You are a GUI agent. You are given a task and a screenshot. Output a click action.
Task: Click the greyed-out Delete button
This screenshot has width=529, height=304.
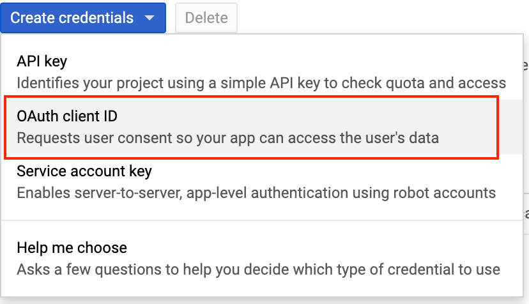click(x=206, y=18)
